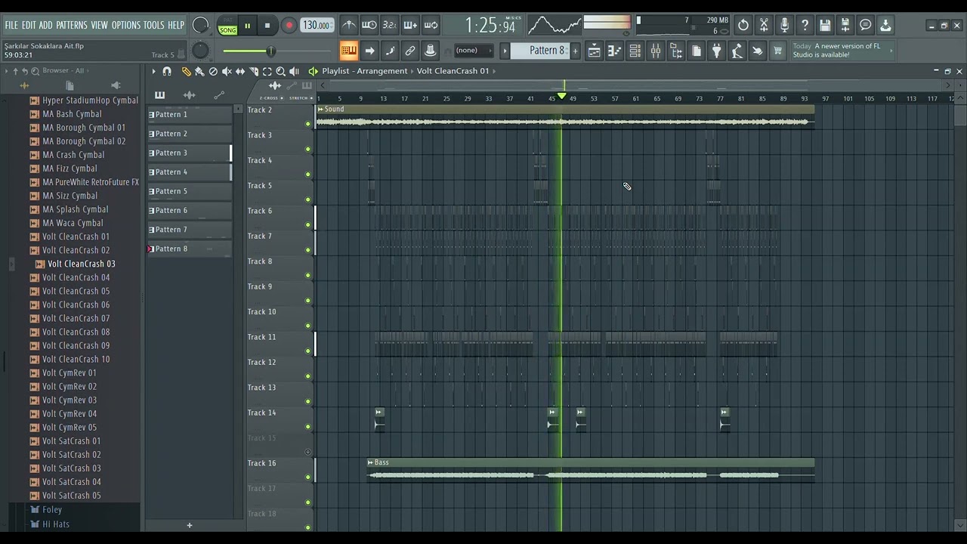The width and height of the screenshot is (967, 544).
Task: Select Pattern 3 in the picker
Action: point(189,153)
